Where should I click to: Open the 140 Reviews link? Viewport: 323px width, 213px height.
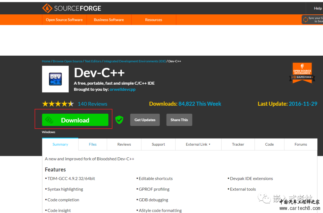click(x=92, y=104)
